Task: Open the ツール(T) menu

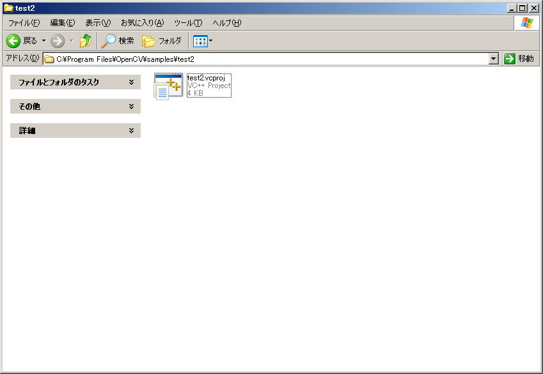Action: coord(188,23)
